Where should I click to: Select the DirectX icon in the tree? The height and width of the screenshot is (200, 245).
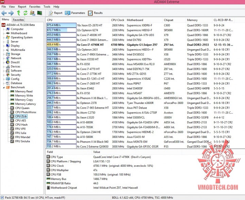pos(8,62)
